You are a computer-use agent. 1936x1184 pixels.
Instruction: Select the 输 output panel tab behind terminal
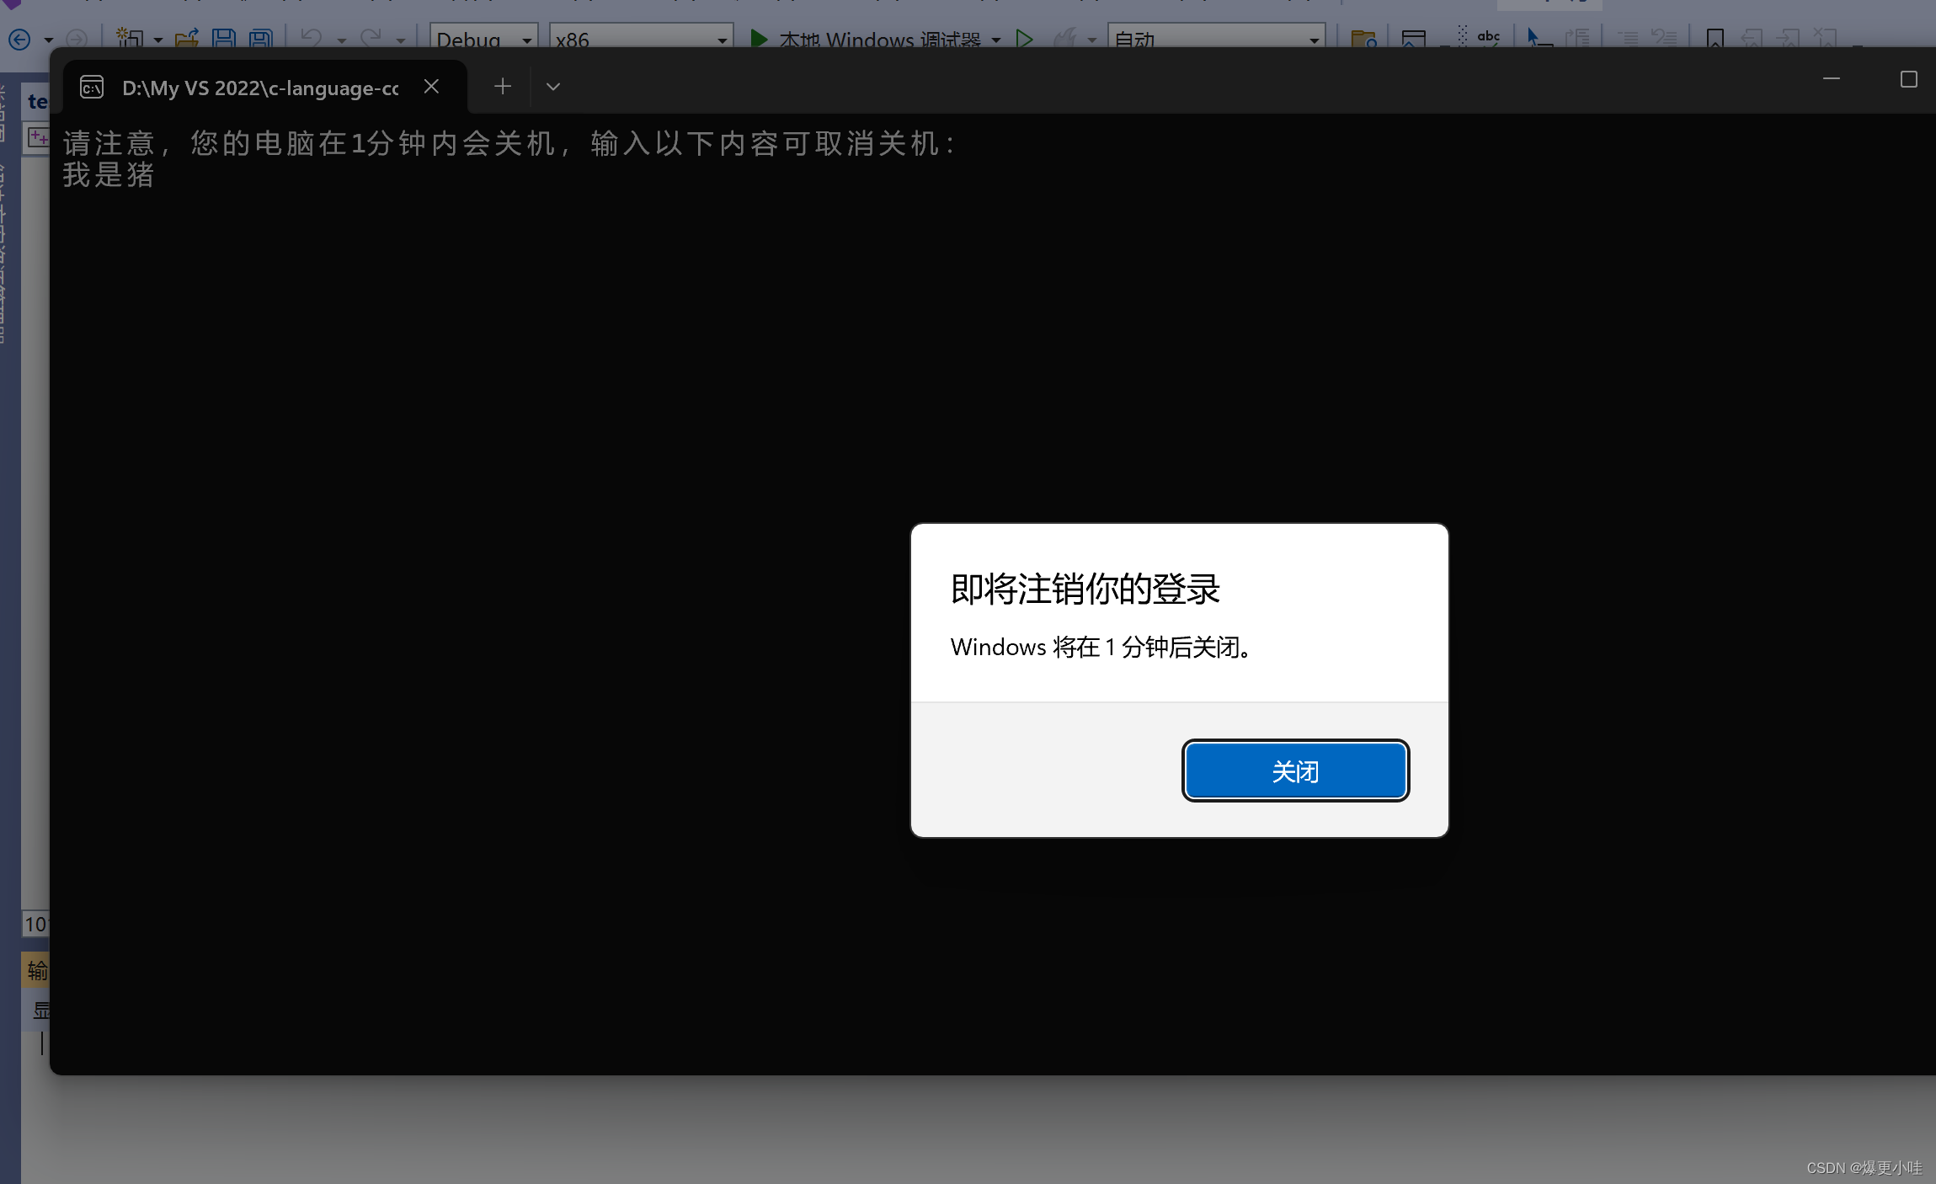click(37, 971)
